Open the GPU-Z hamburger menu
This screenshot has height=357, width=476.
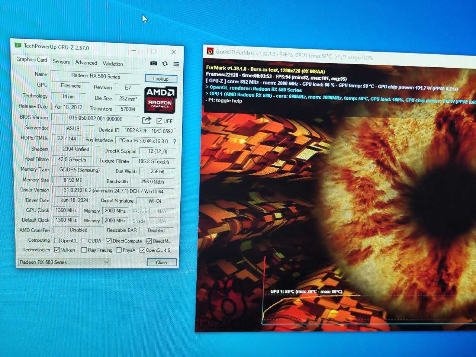point(176,64)
